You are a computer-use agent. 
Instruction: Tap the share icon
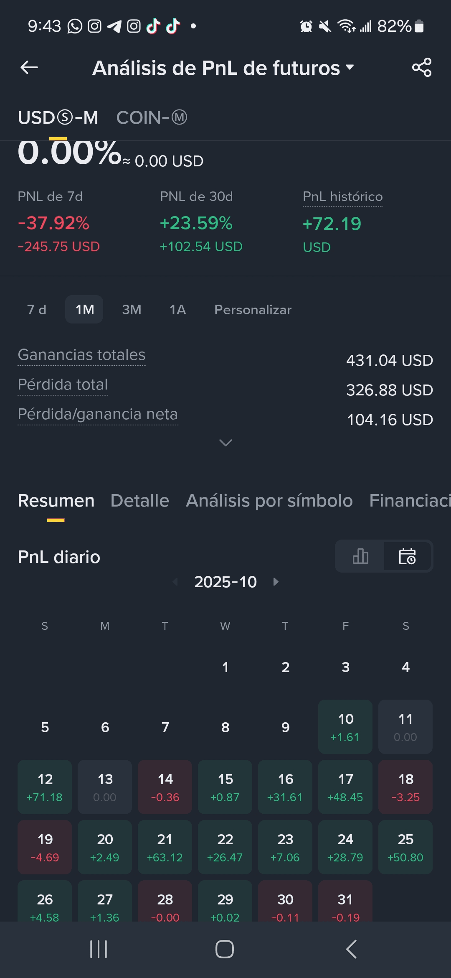[421, 67]
